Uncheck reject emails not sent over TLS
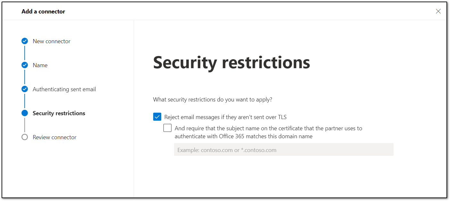 point(157,117)
